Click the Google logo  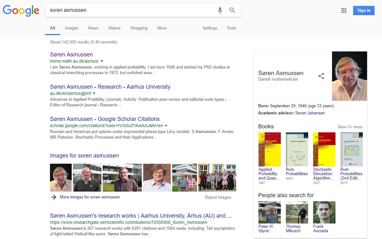[x=21, y=11]
